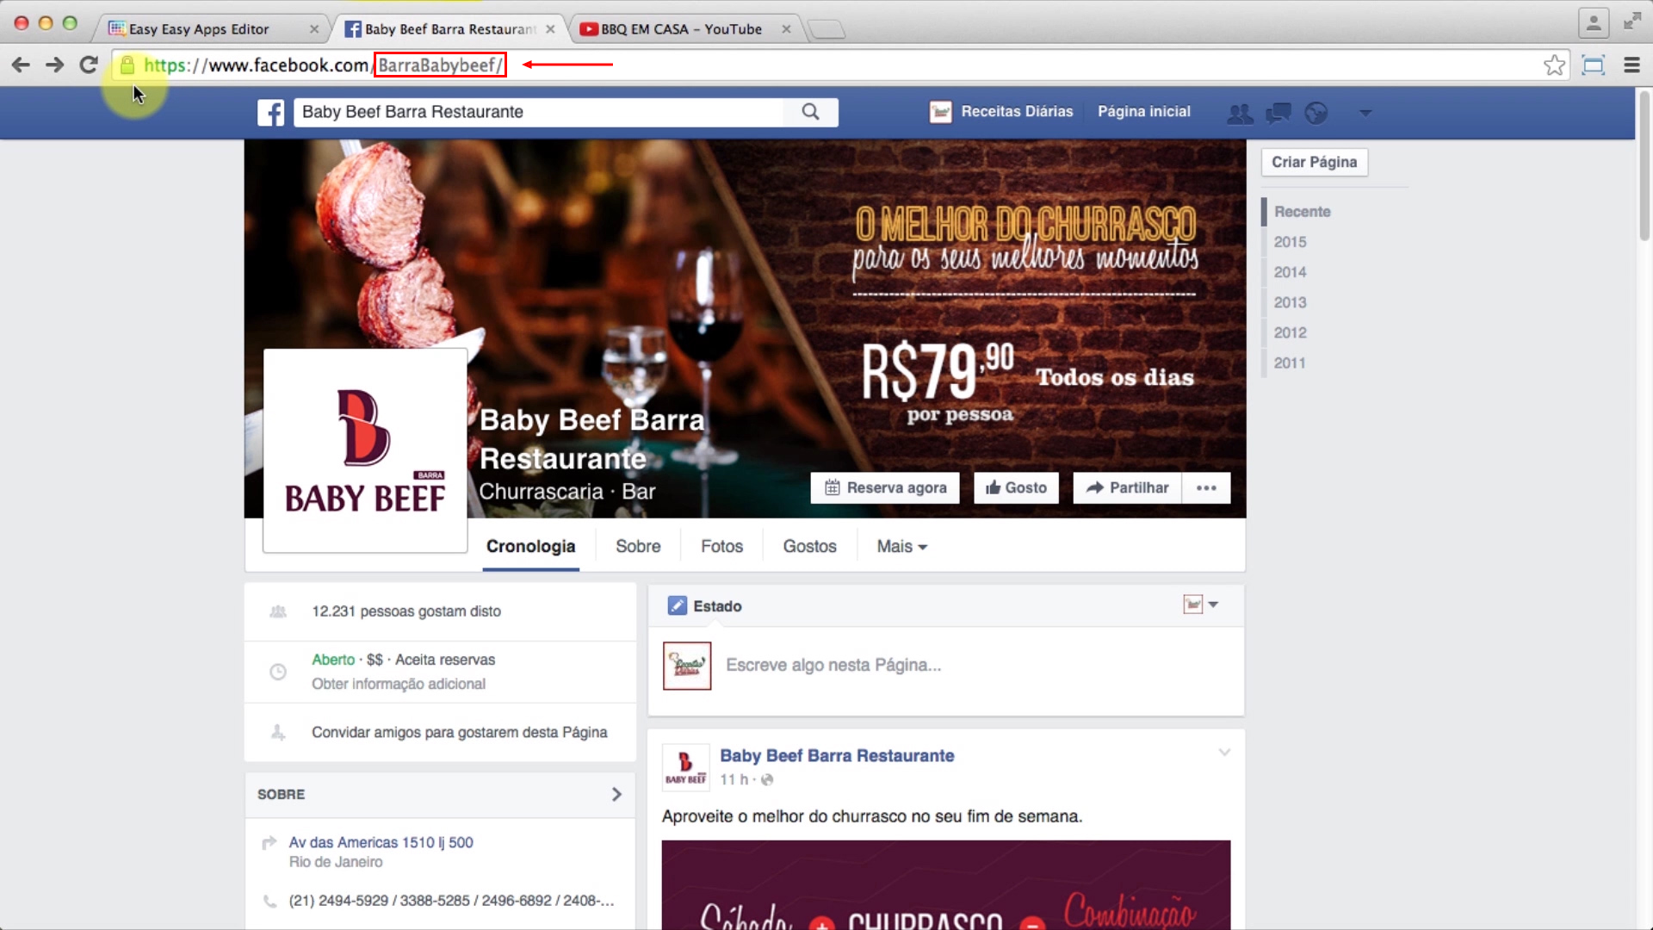Toggle the Cronologia timeline view
1653x930 pixels.
pyautogui.click(x=530, y=546)
